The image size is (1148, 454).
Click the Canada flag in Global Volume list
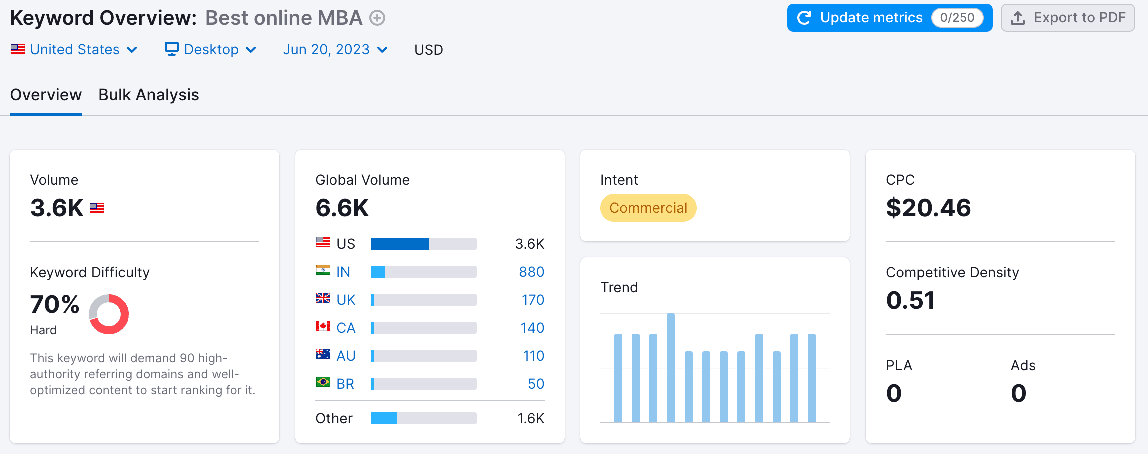point(323,328)
